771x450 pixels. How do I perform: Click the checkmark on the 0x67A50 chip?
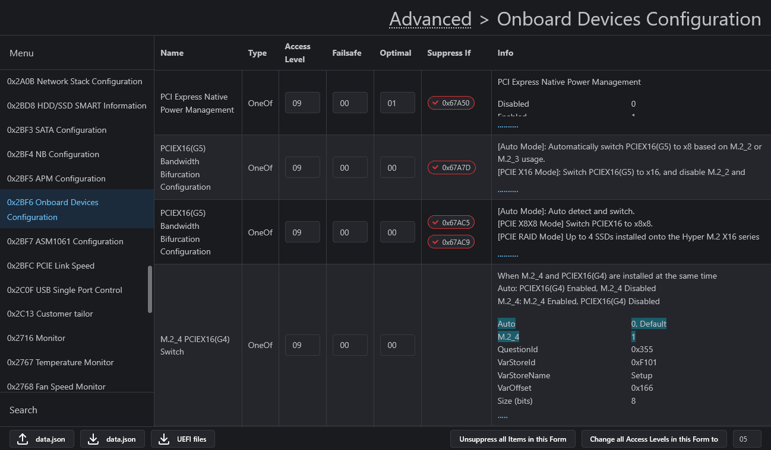click(435, 103)
